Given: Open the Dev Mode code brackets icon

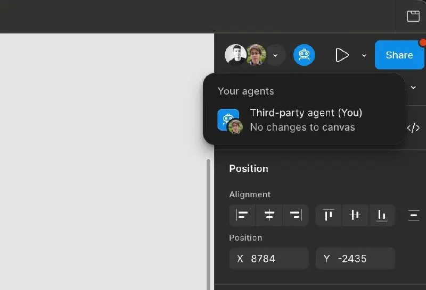Looking at the screenshot, I should coord(413,127).
